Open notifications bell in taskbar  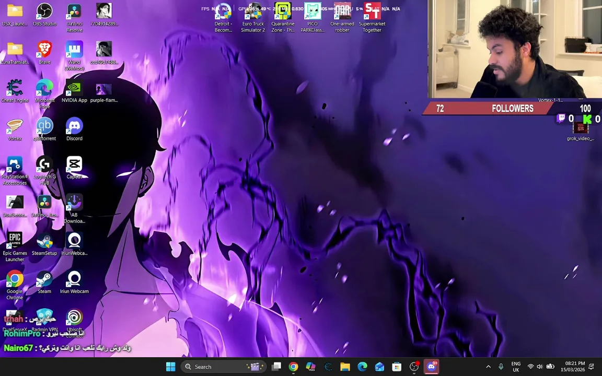pyautogui.click(x=592, y=367)
